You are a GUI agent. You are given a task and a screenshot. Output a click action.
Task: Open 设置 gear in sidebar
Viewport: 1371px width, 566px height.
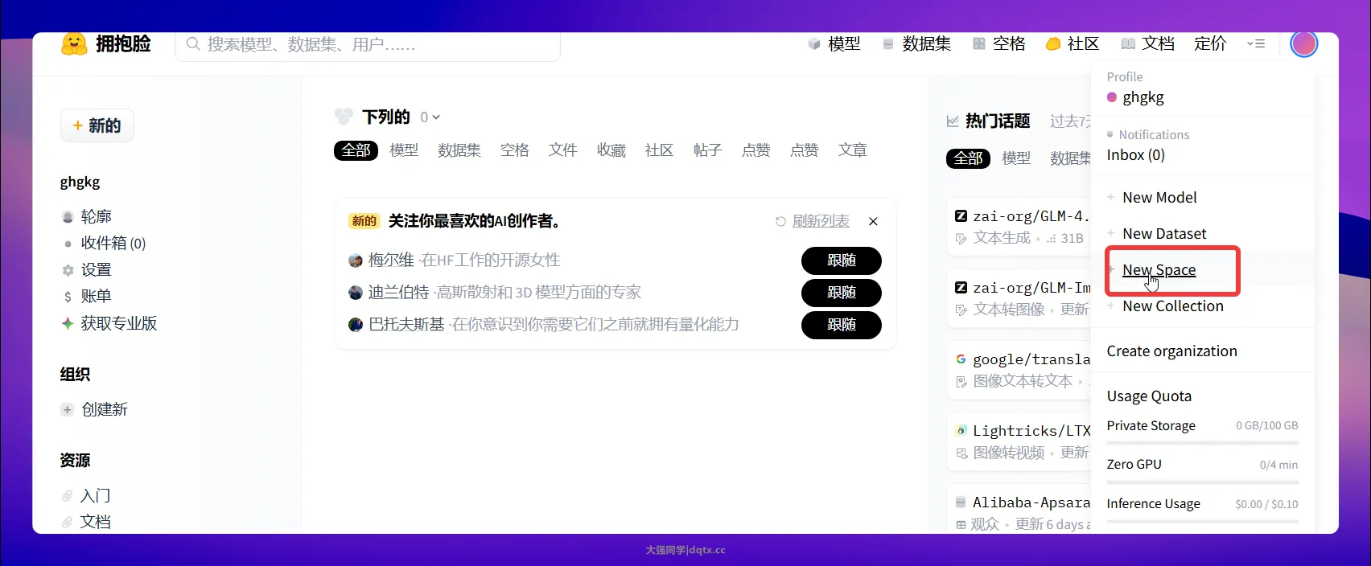68,270
